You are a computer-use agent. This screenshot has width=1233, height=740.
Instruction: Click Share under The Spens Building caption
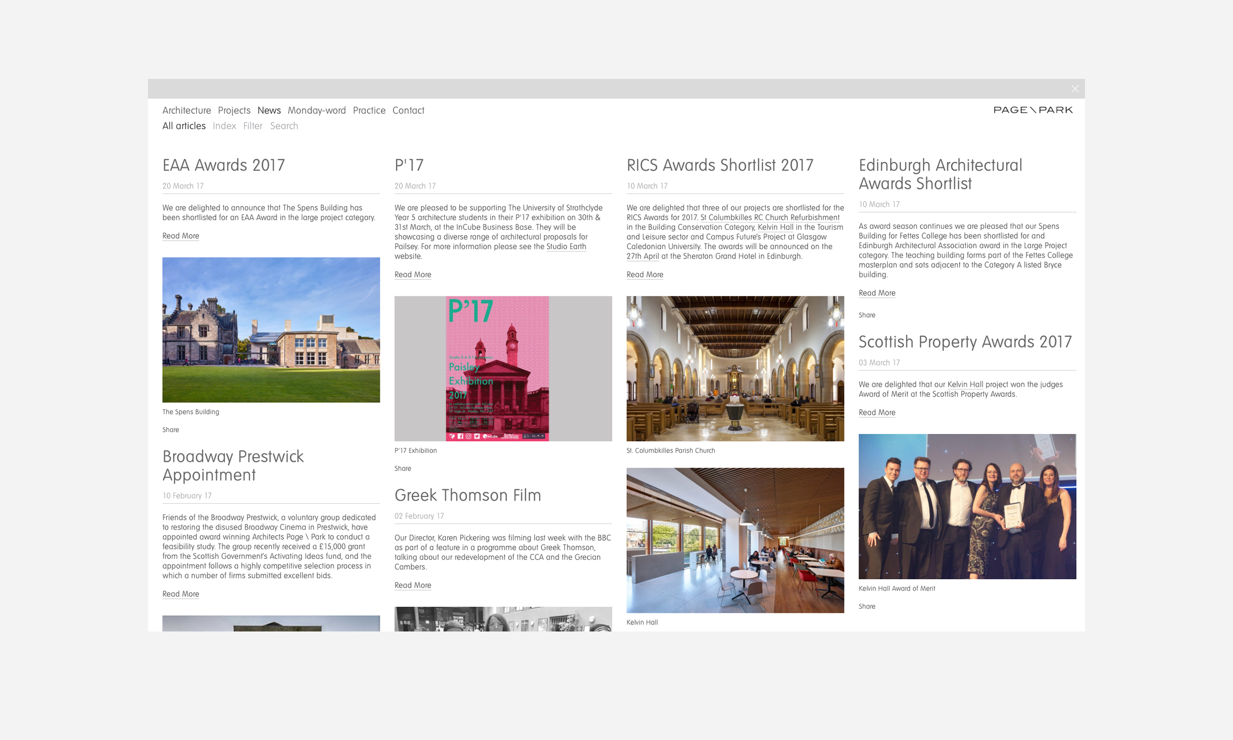click(171, 429)
